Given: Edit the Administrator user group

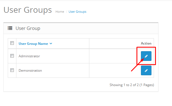Looking at the screenshot, I should (146, 56).
